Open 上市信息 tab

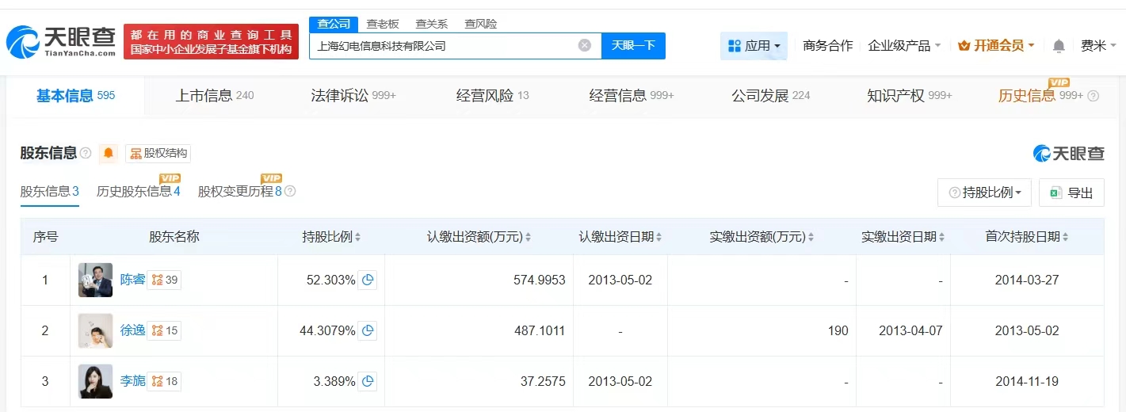(215, 96)
